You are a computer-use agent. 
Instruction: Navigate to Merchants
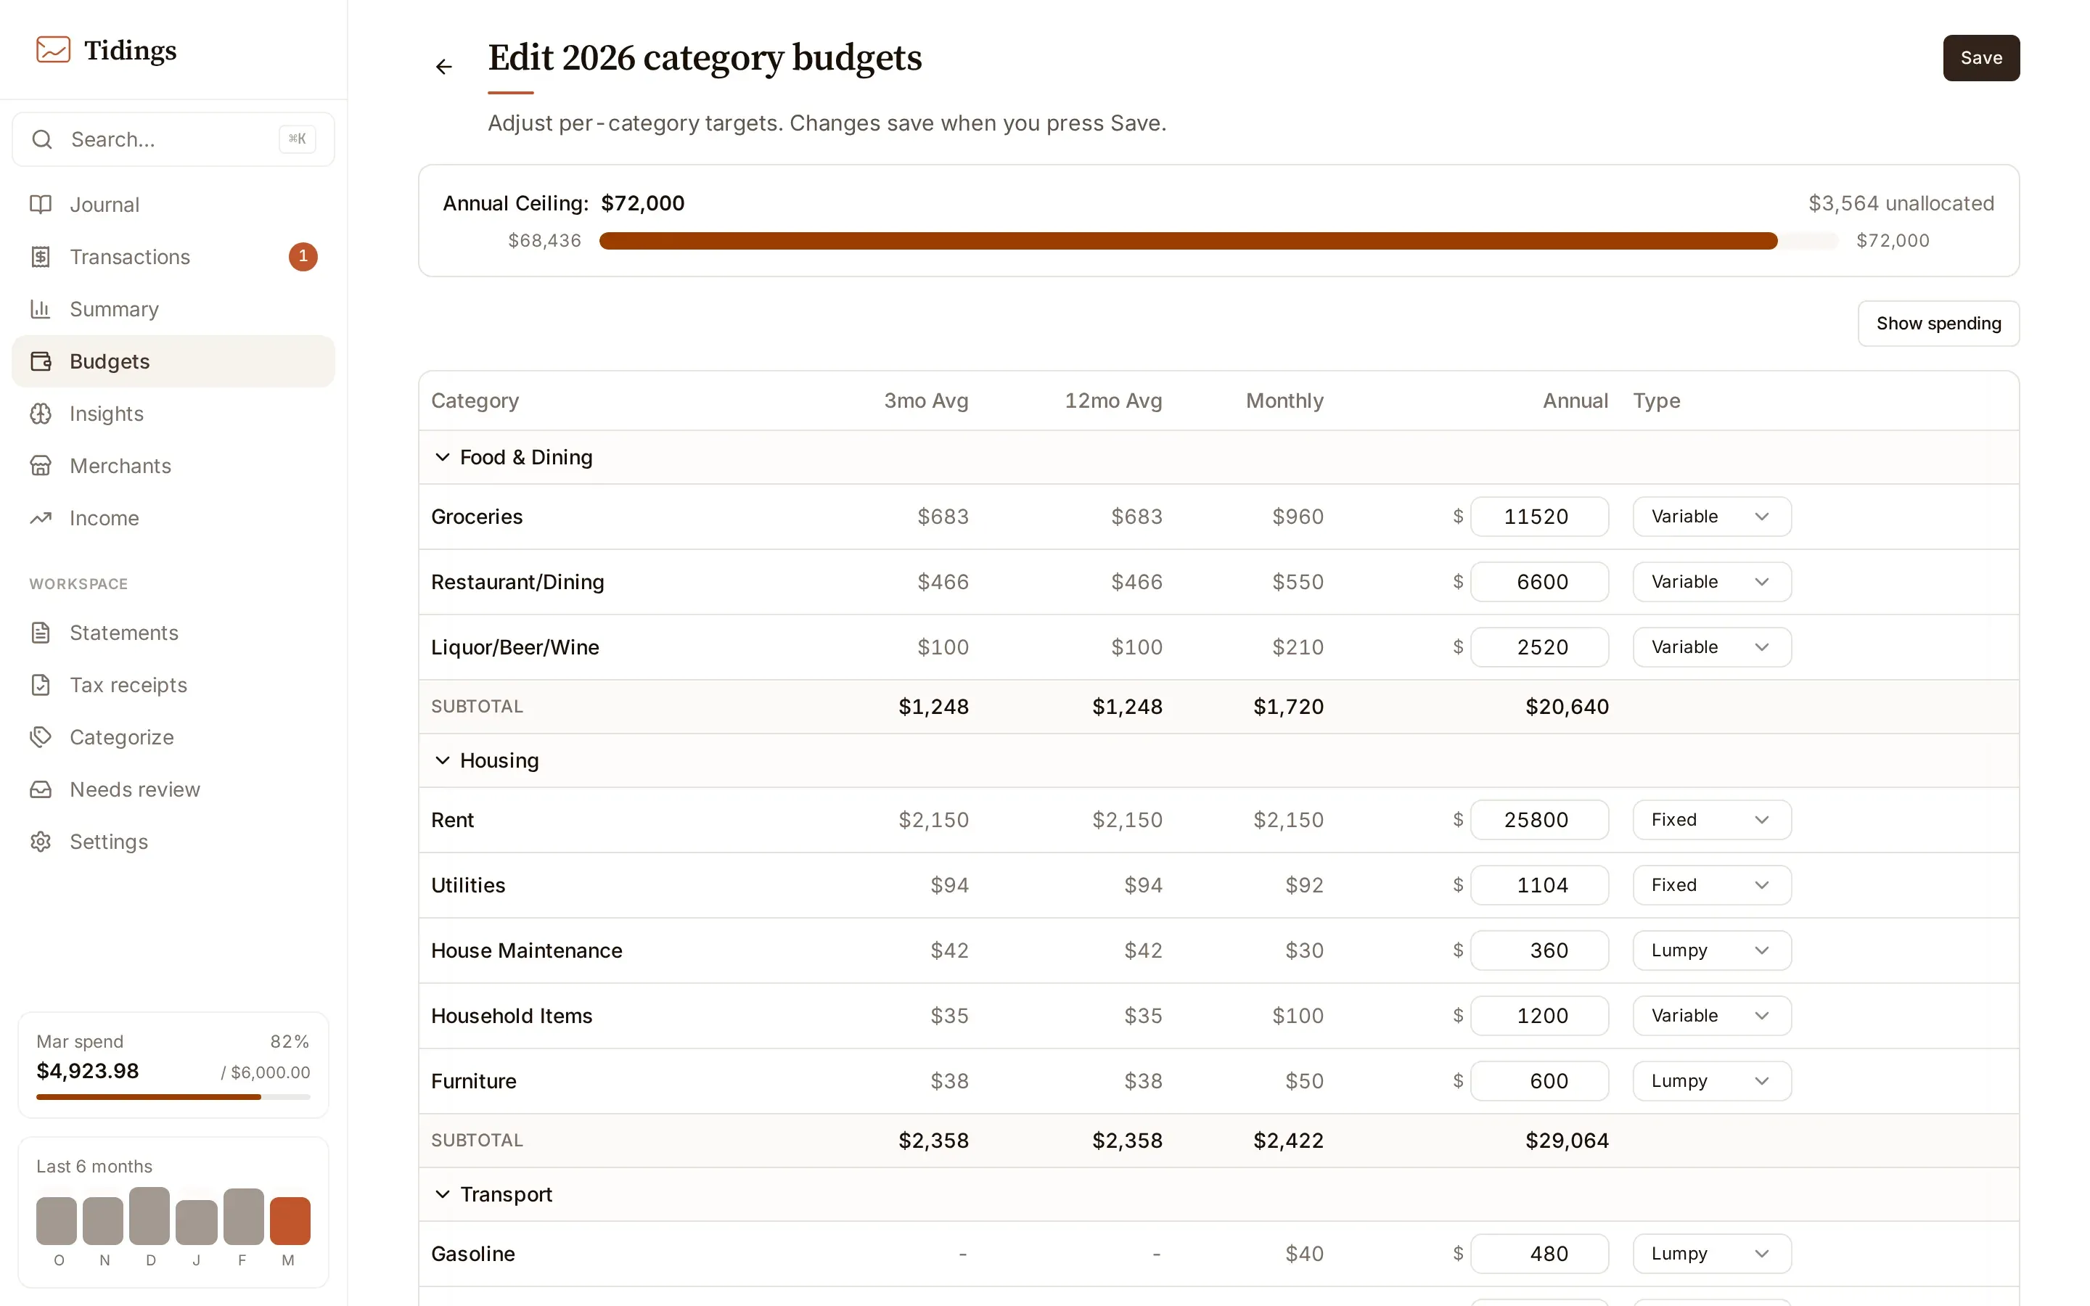tap(173, 466)
